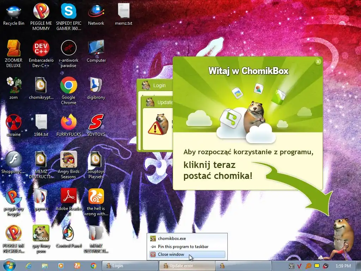Select the ZOOMER DELUXE desktop icon

coord(14,54)
